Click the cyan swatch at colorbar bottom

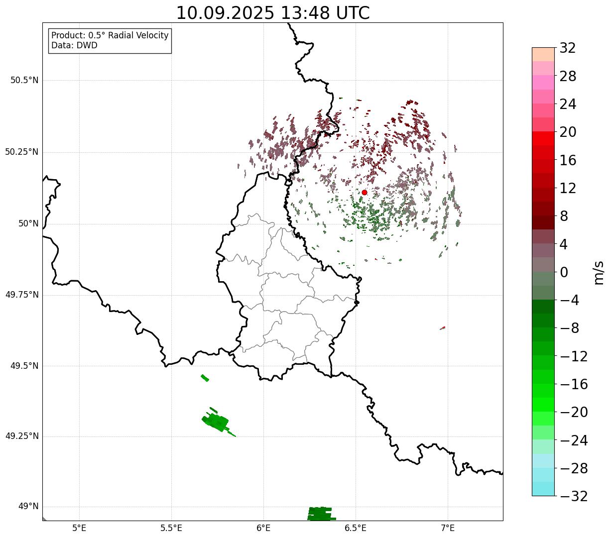543,489
